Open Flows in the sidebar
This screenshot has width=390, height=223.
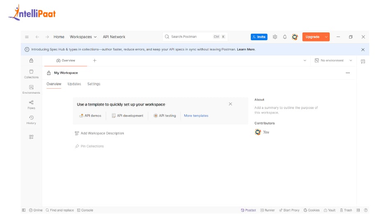pos(31,105)
